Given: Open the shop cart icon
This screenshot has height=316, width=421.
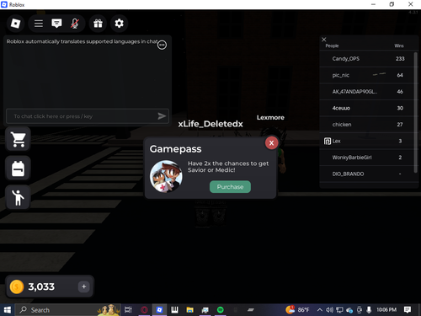Looking at the screenshot, I should click(19, 139).
